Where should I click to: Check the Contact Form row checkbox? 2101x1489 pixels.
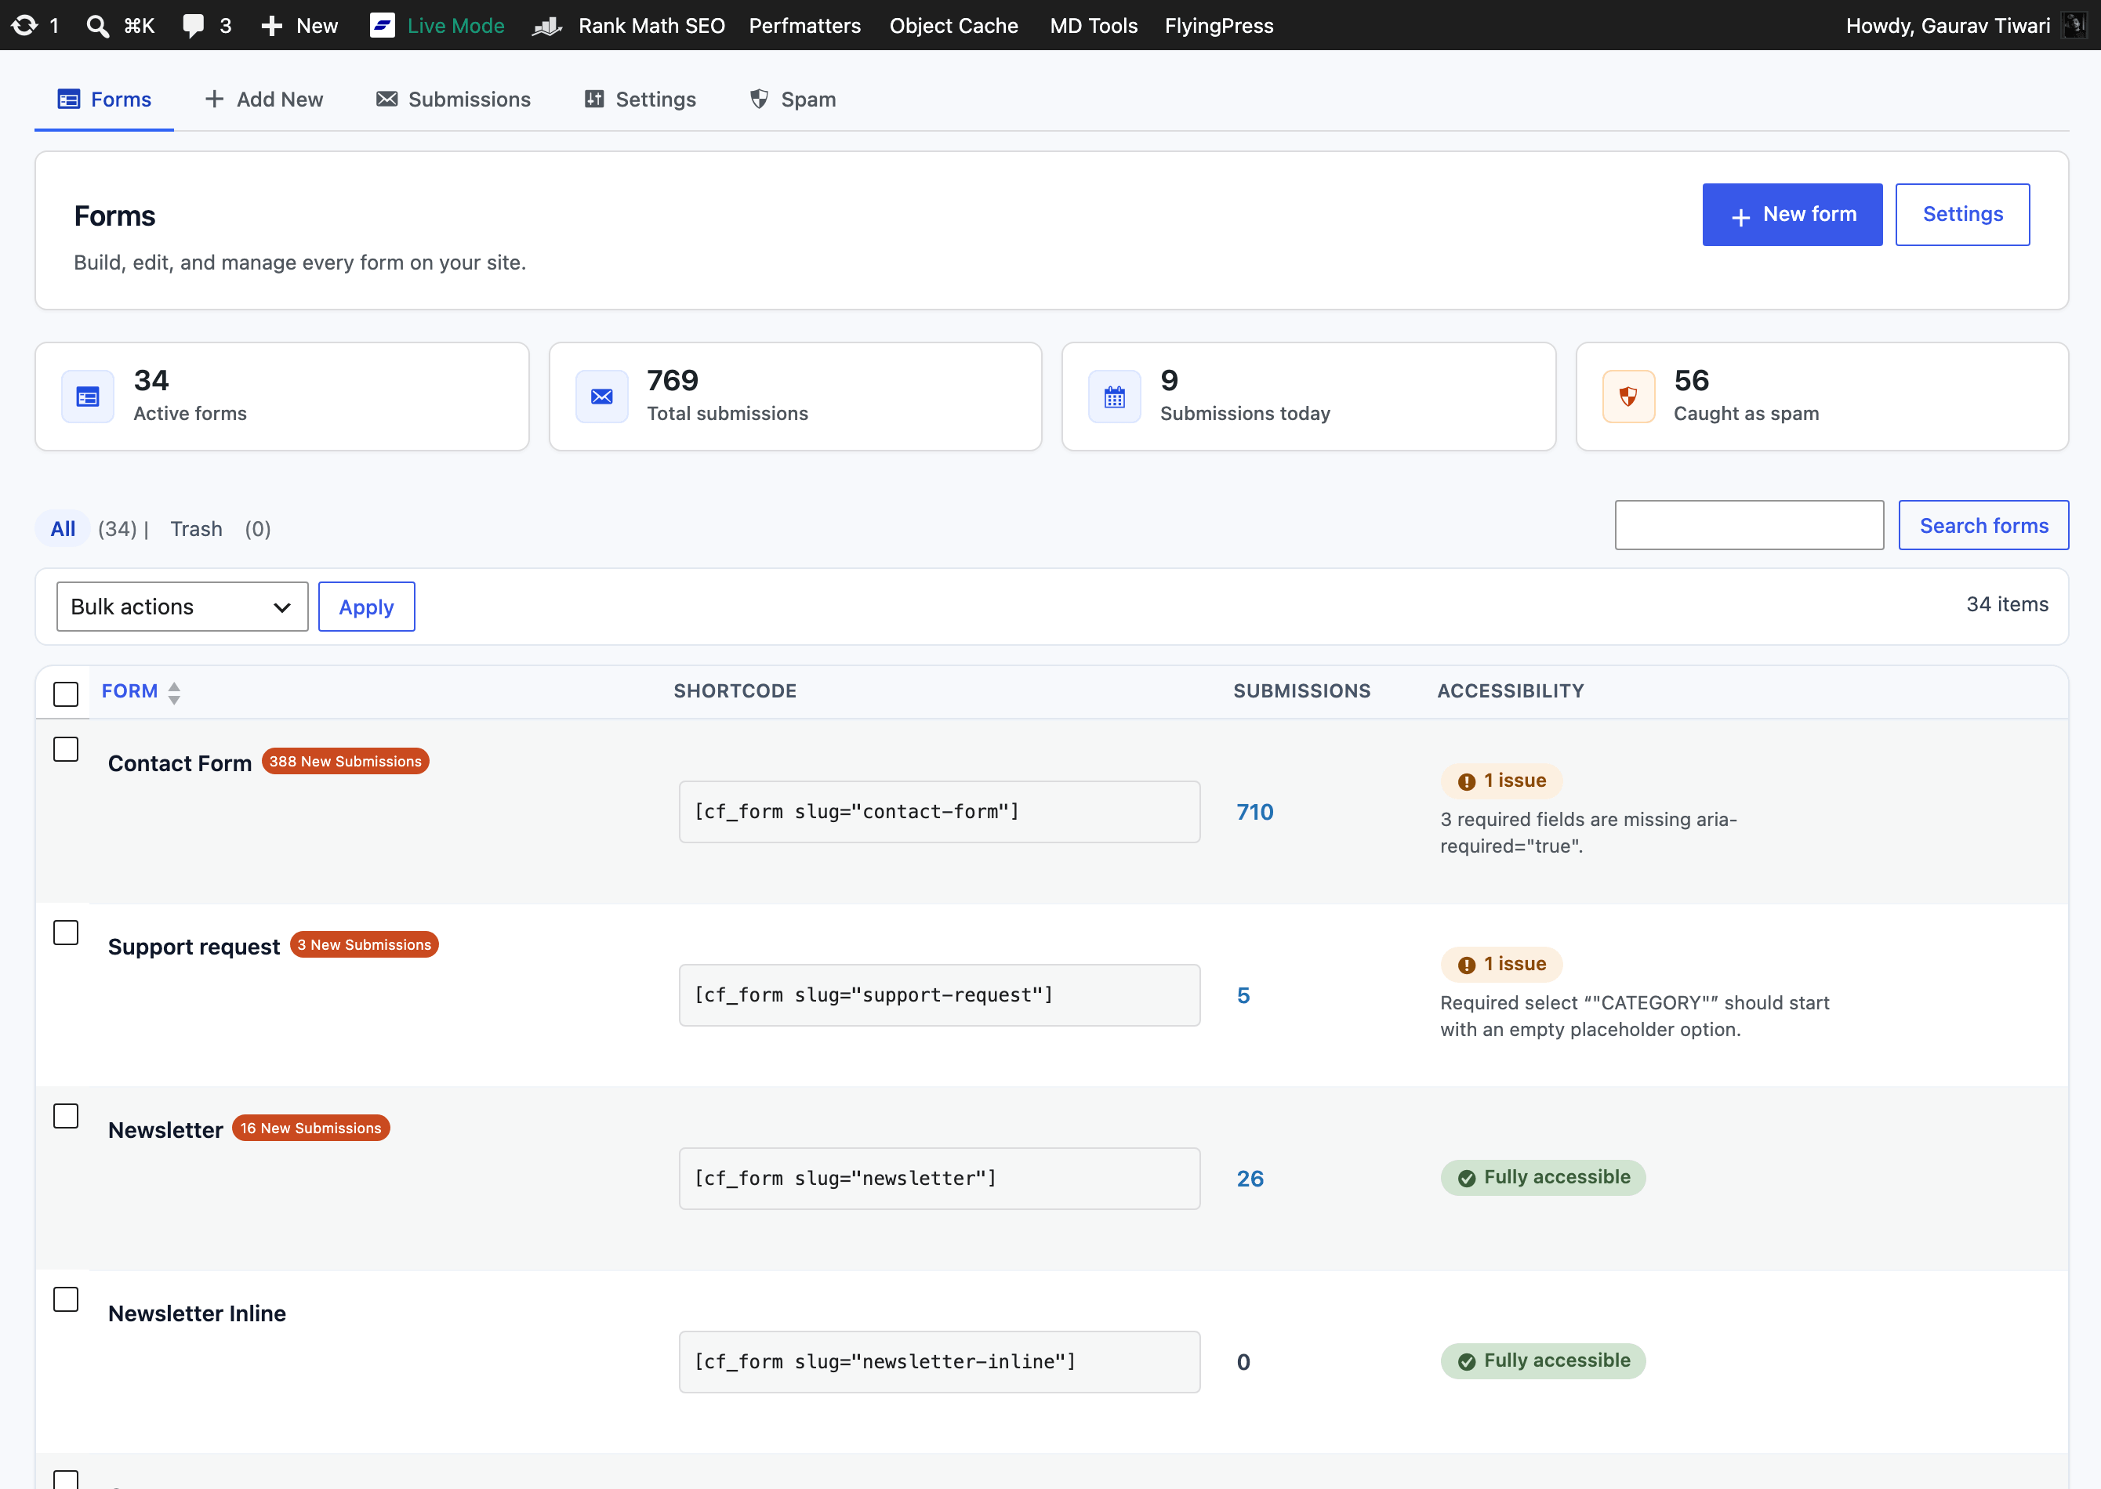point(66,749)
